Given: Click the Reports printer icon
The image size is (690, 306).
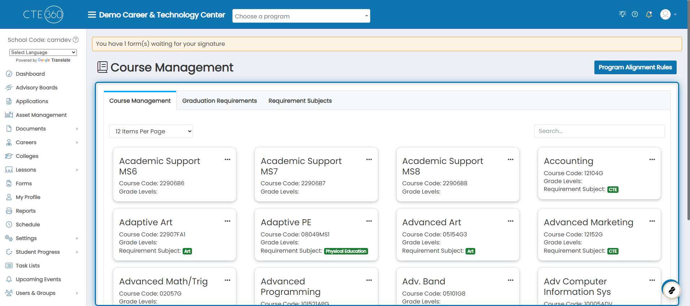Looking at the screenshot, I should (x=9, y=211).
